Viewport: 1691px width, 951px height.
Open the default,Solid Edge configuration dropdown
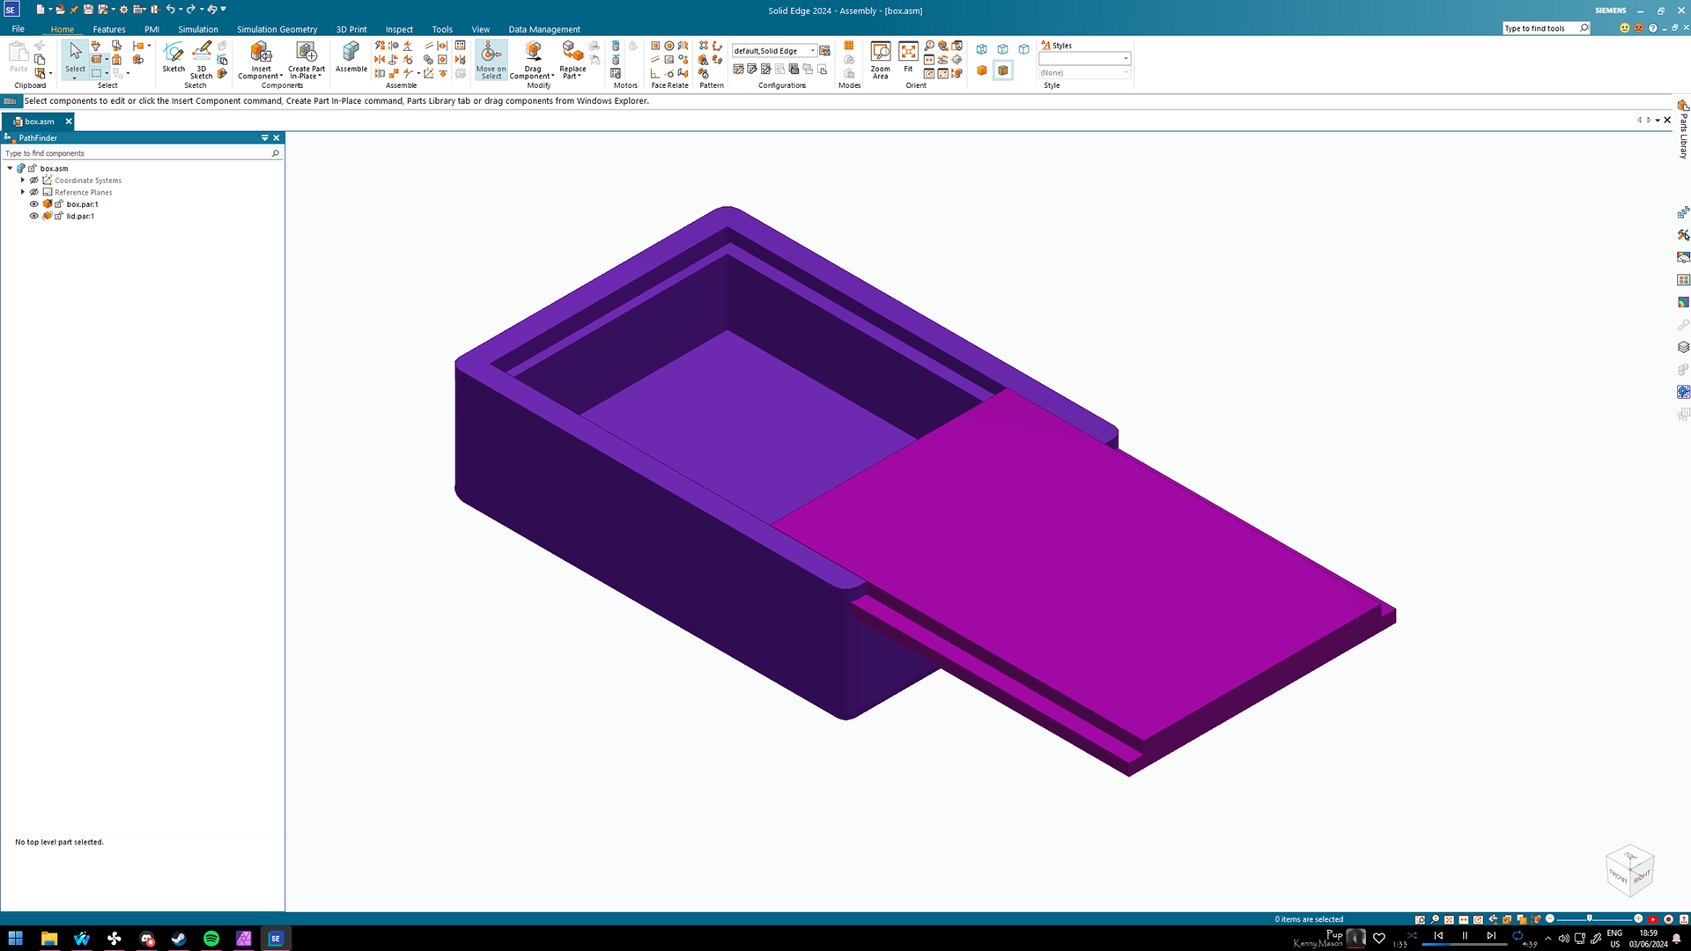813,51
